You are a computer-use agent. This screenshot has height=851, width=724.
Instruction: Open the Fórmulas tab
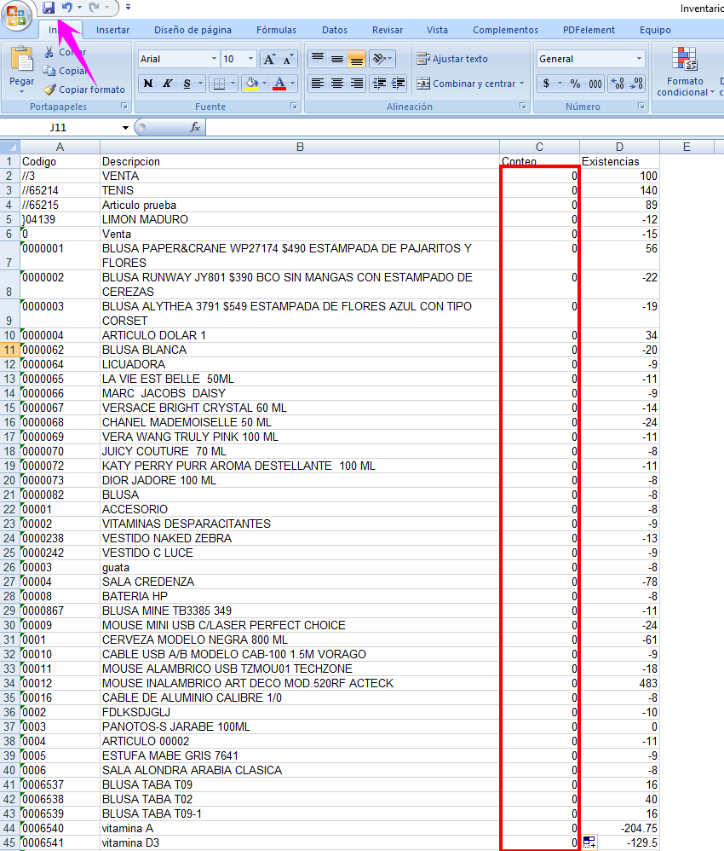[276, 30]
